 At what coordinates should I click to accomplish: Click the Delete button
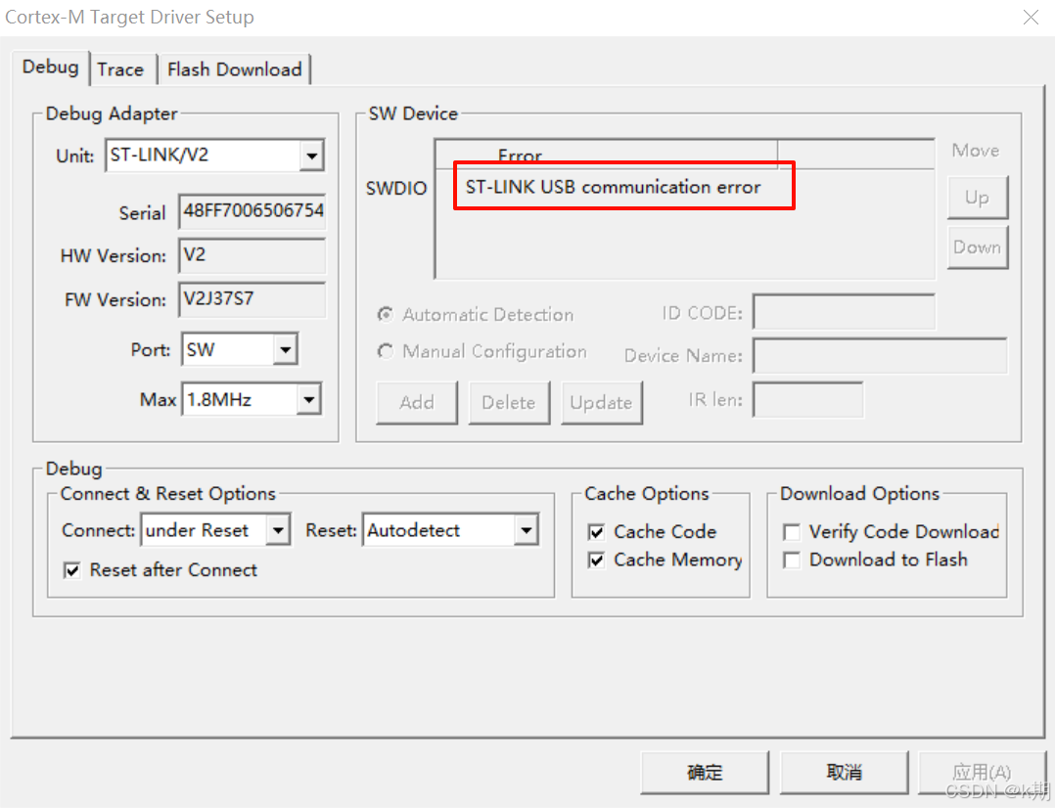pyautogui.click(x=509, y=402)
